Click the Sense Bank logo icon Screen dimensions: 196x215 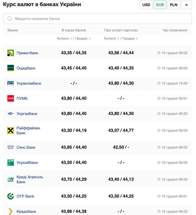pos(10,147)
